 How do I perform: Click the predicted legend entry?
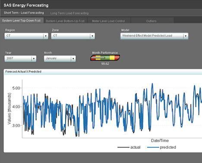(x=161, y=147)
